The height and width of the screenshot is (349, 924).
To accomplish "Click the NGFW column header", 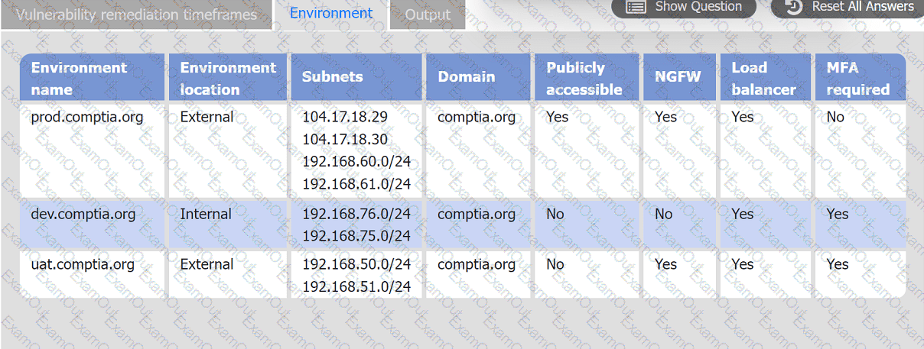I will tap(678, 76).
